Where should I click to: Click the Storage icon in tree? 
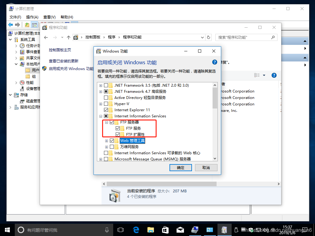point(16,95)
